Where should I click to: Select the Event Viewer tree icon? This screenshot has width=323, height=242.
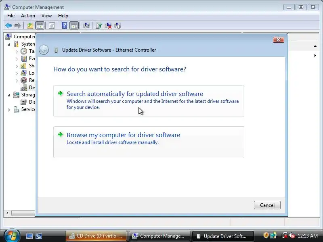24,58
